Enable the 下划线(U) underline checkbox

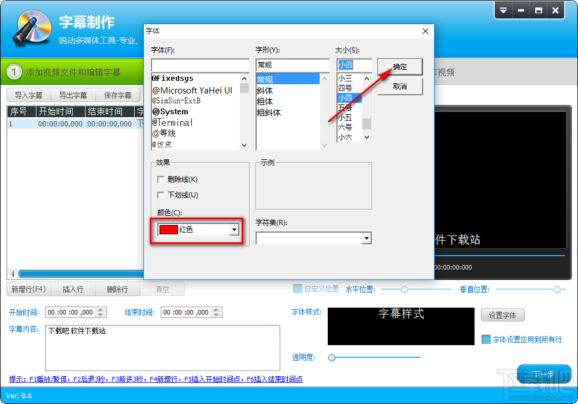pos(161,195)
